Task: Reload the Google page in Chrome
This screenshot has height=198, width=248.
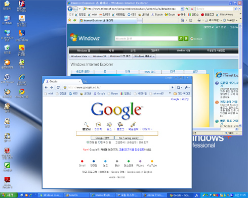Action: pyautogui.click(x=58, y=87)
